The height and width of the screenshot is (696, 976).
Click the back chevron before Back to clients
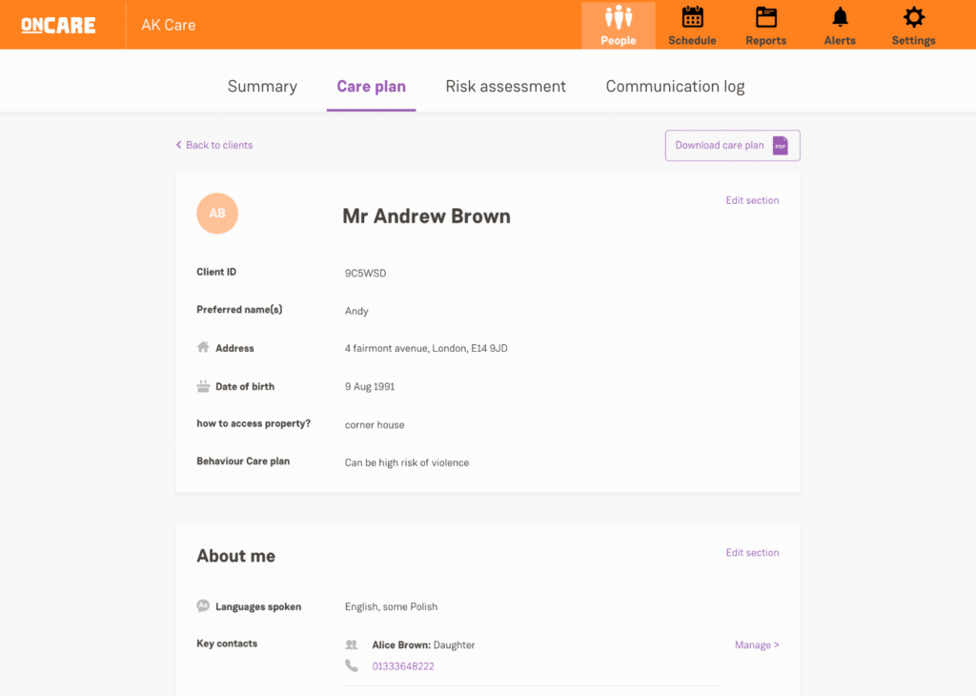pyautogui.click(x=178, y=145)
